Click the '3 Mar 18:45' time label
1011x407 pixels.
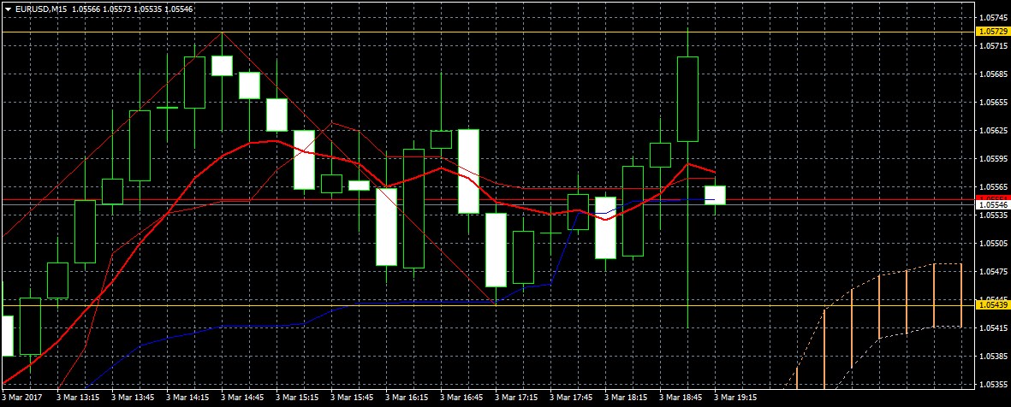point(681,398)
